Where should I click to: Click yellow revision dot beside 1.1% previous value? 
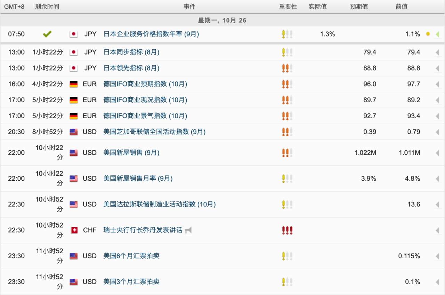[428, 34]
